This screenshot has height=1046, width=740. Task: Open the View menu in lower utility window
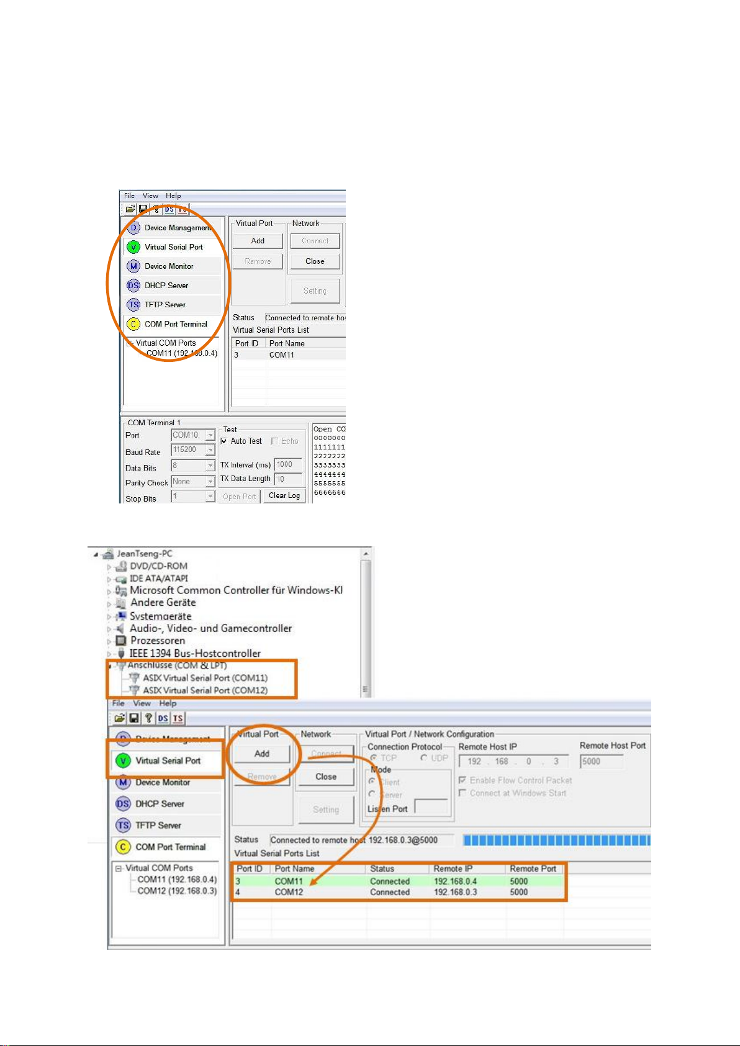pos(142,703)
